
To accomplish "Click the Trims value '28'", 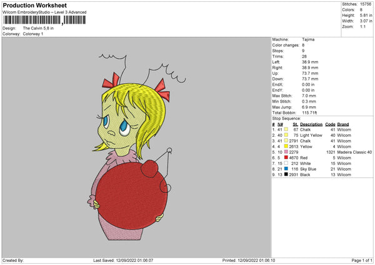I will [304, 56].
